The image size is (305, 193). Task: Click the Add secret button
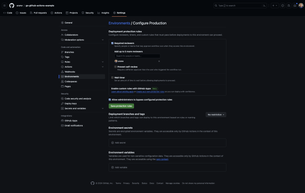[118, 143]
